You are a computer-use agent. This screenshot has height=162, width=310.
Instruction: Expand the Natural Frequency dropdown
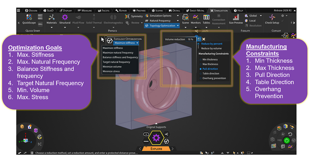tap(178, 21)
